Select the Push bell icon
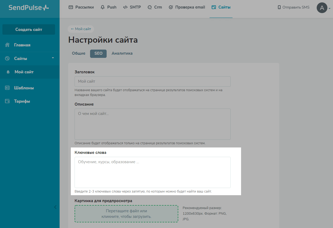The height and width of the screenshot is (228, 333). [102, 7]
